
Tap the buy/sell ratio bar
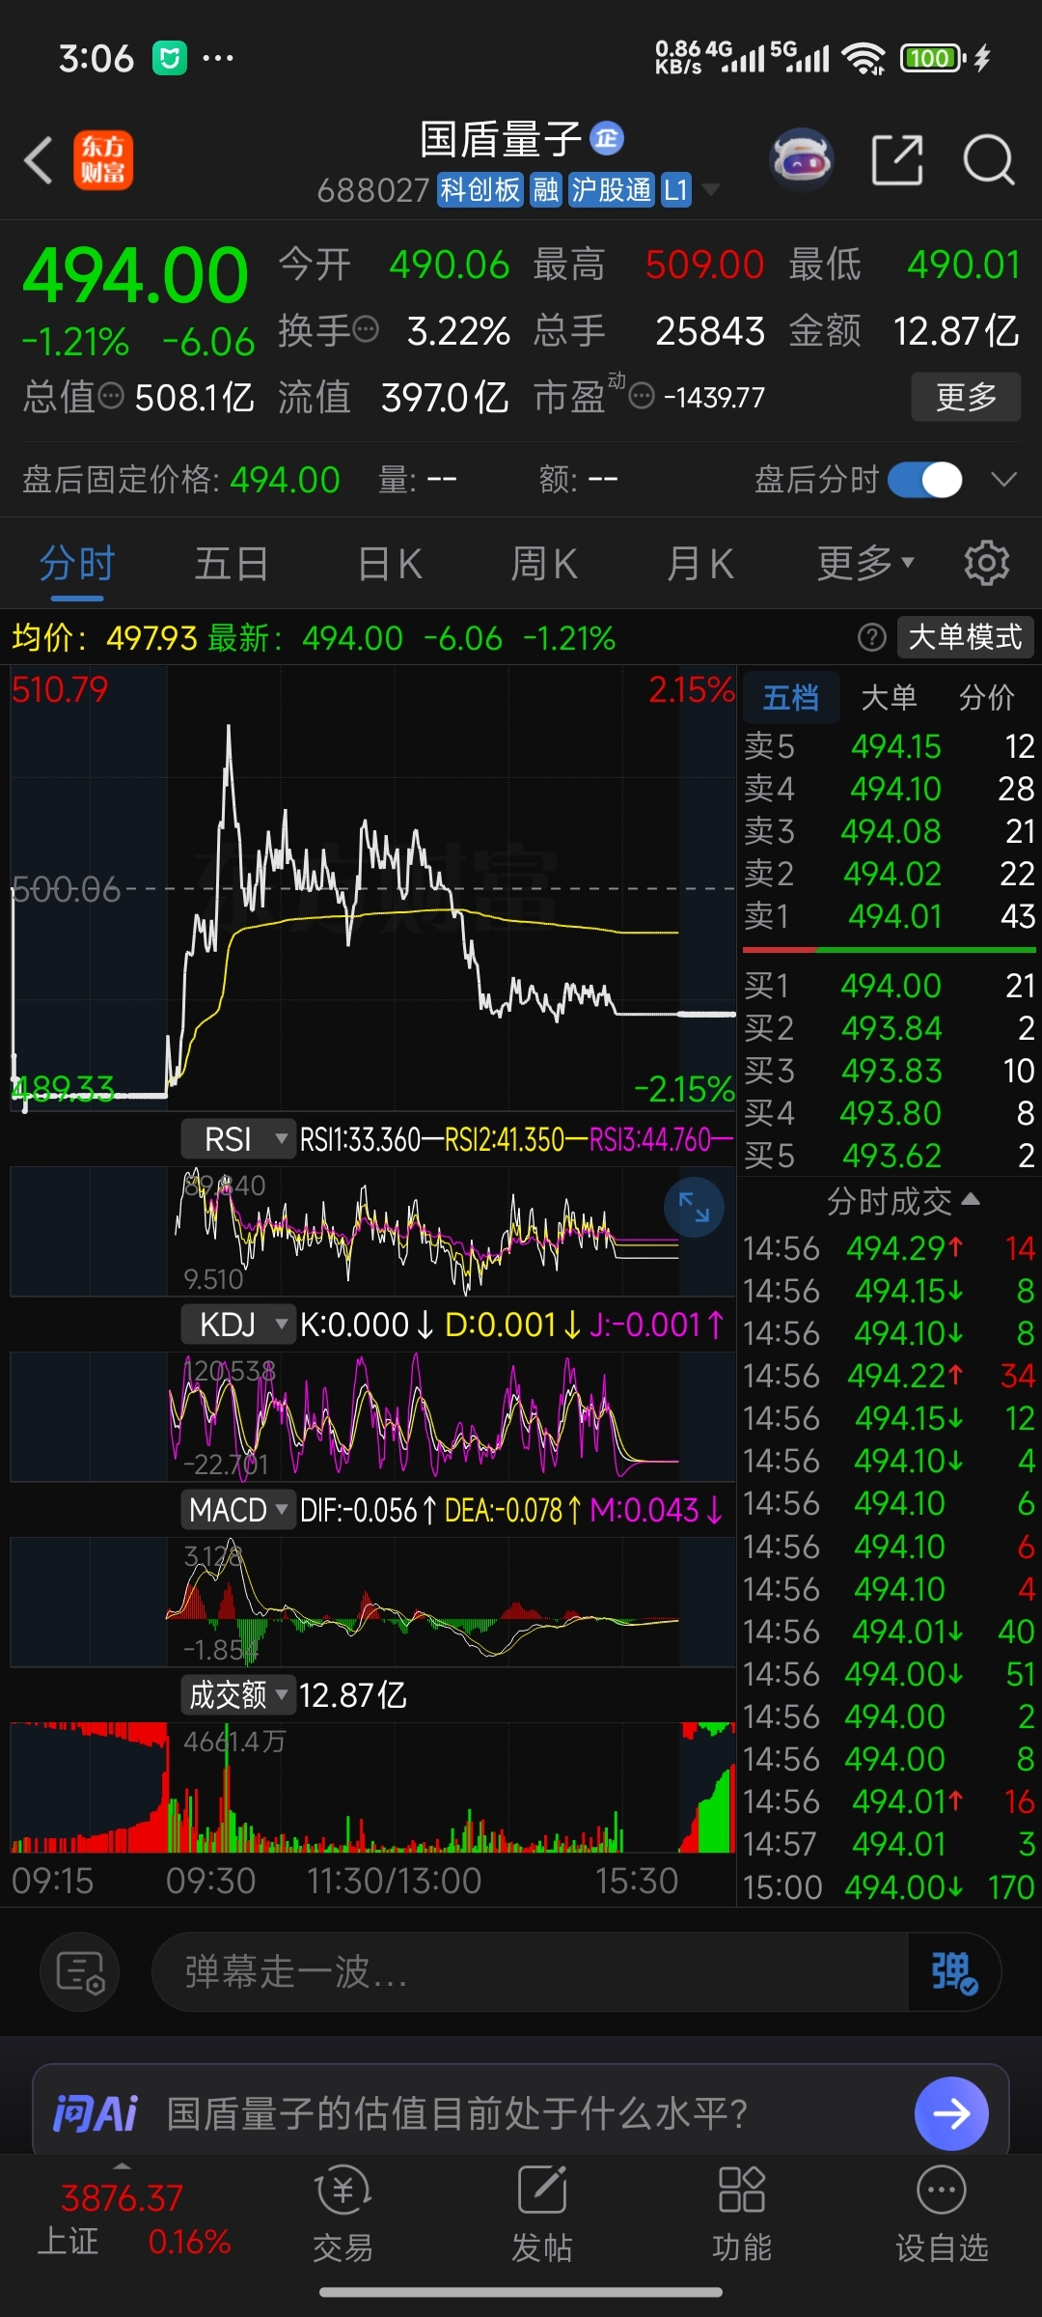(x=889, y=950)
